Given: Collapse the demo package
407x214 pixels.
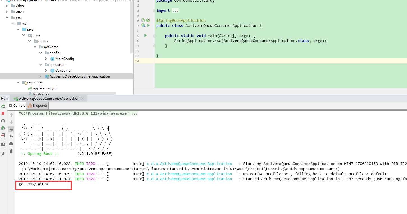Looking at the screenshot, I should point(29,41).
